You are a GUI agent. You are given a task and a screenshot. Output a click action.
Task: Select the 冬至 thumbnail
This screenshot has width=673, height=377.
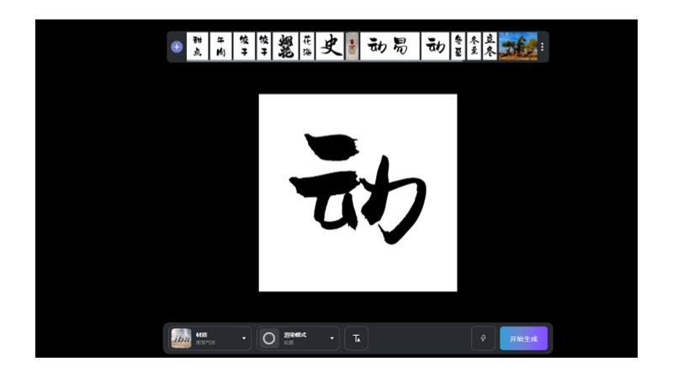[x=474, y=47]
